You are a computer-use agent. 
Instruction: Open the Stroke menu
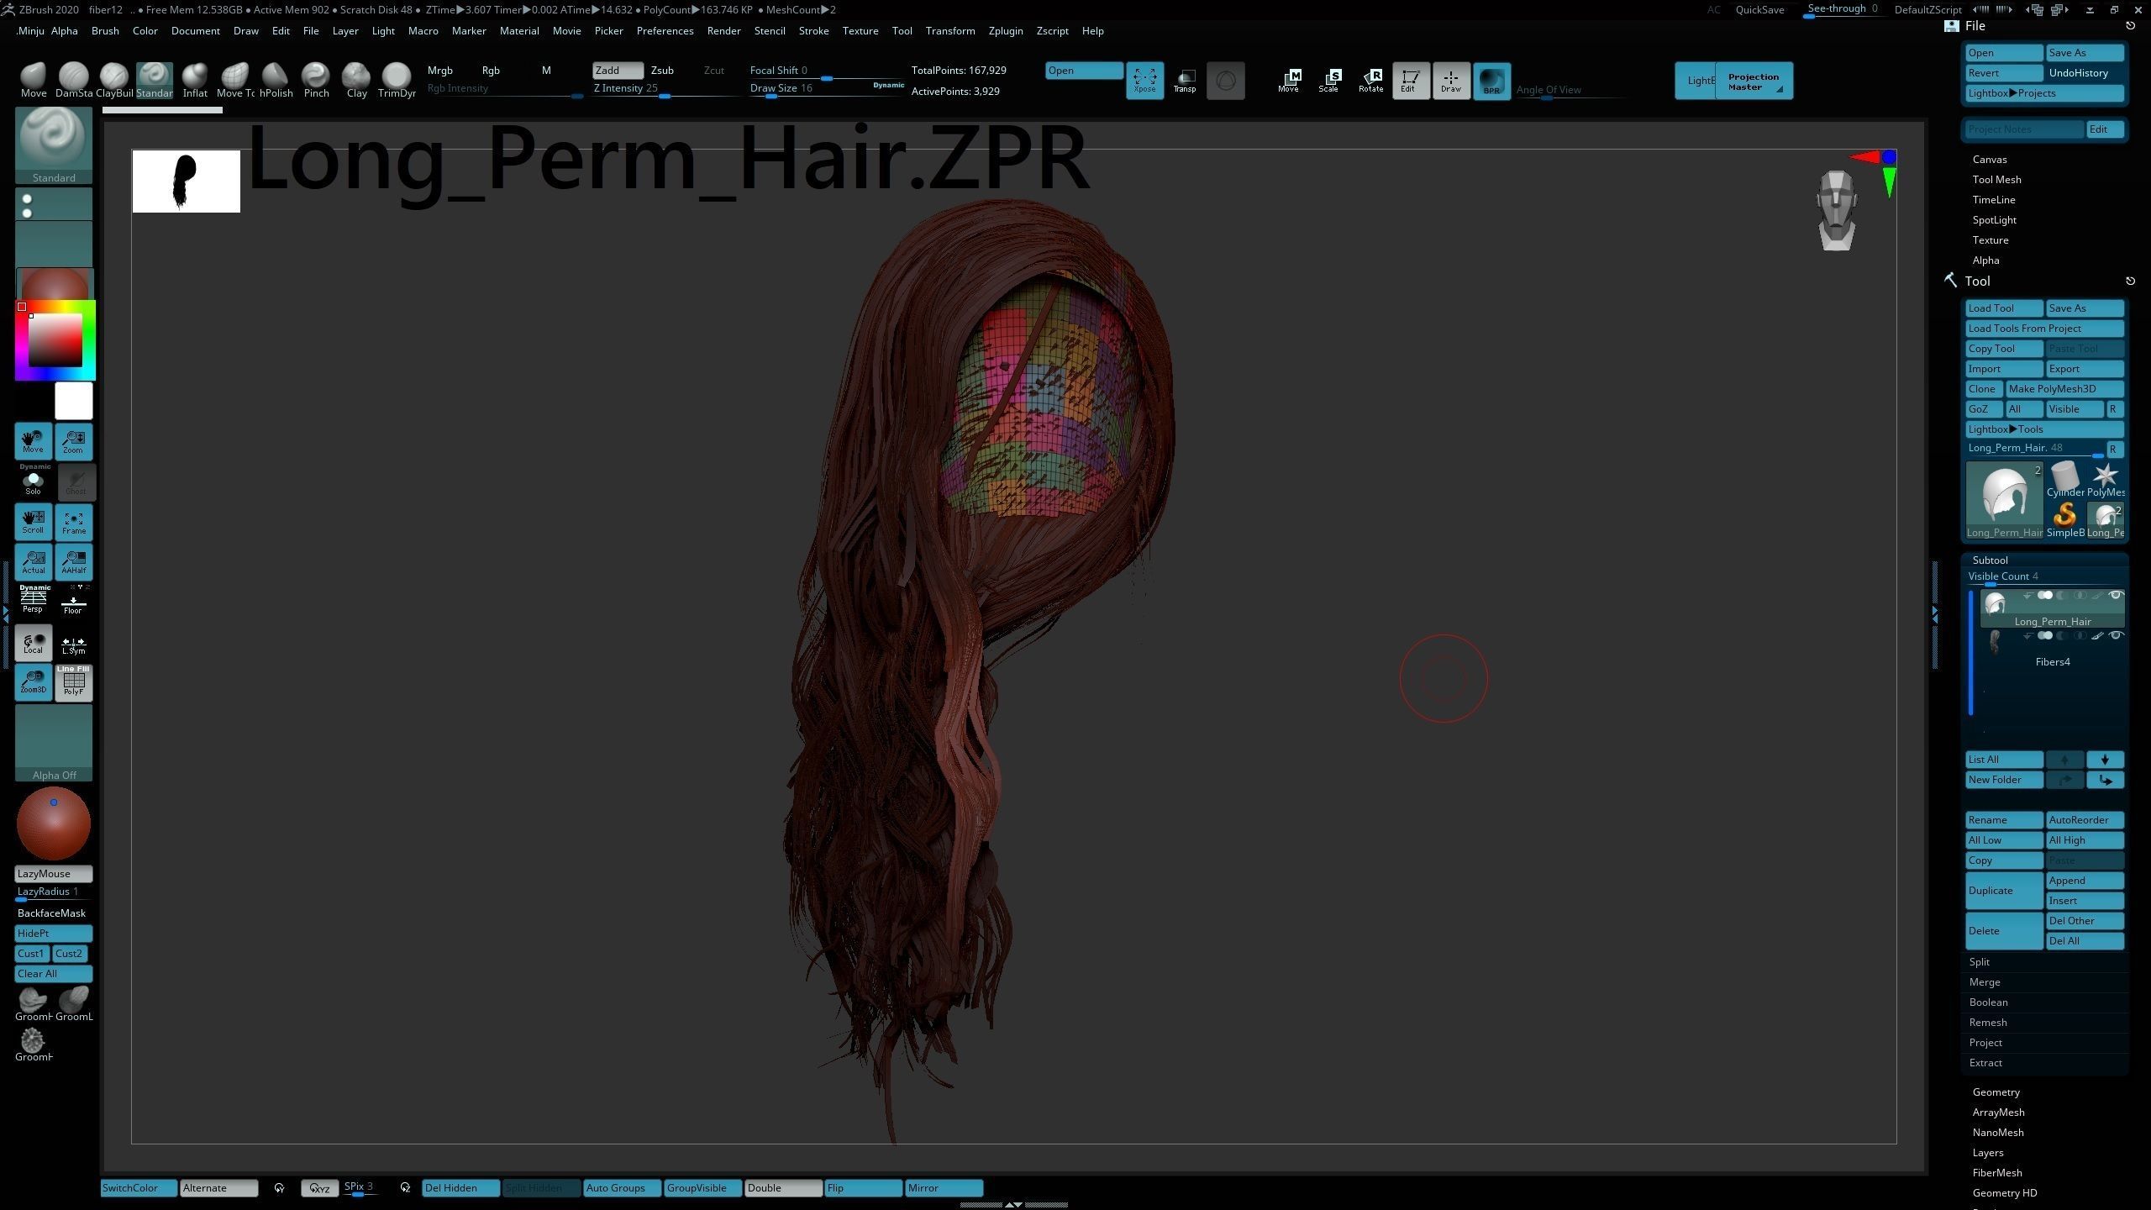pos(813,30)
